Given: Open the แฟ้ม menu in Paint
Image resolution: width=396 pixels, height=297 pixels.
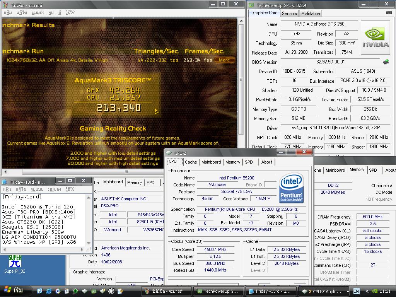Looking at the screenshot, I should tap(8, 12).
